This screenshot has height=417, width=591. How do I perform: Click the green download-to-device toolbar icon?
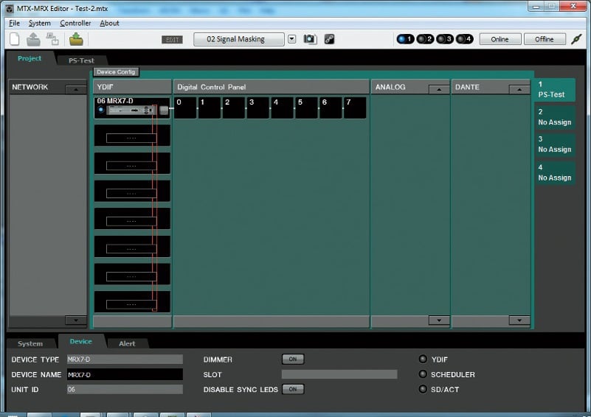(76, 40)
